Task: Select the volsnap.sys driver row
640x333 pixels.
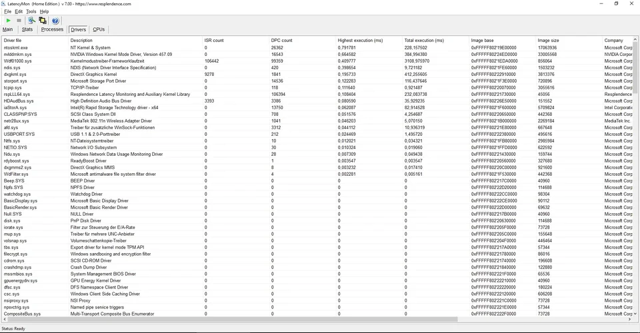Action: pos(317,241)
